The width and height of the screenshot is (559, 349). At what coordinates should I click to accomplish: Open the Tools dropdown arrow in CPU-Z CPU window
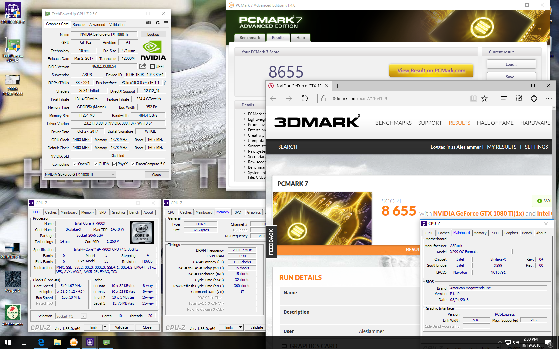[x=105, y=327]
